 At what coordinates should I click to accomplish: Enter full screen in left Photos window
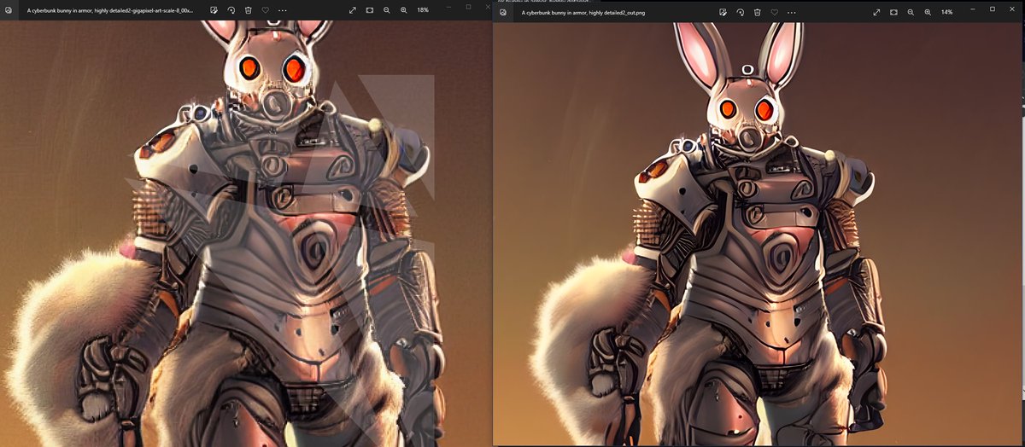(353, 10)
